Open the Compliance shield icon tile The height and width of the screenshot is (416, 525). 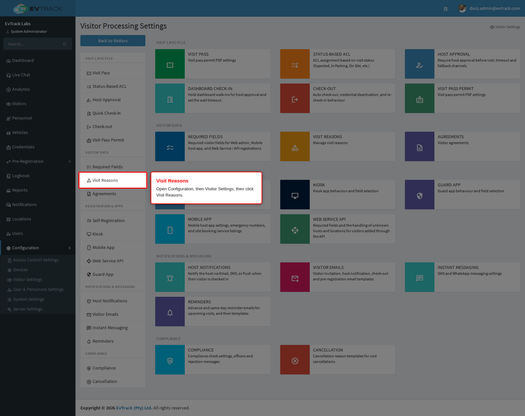(x=170, y=360)
